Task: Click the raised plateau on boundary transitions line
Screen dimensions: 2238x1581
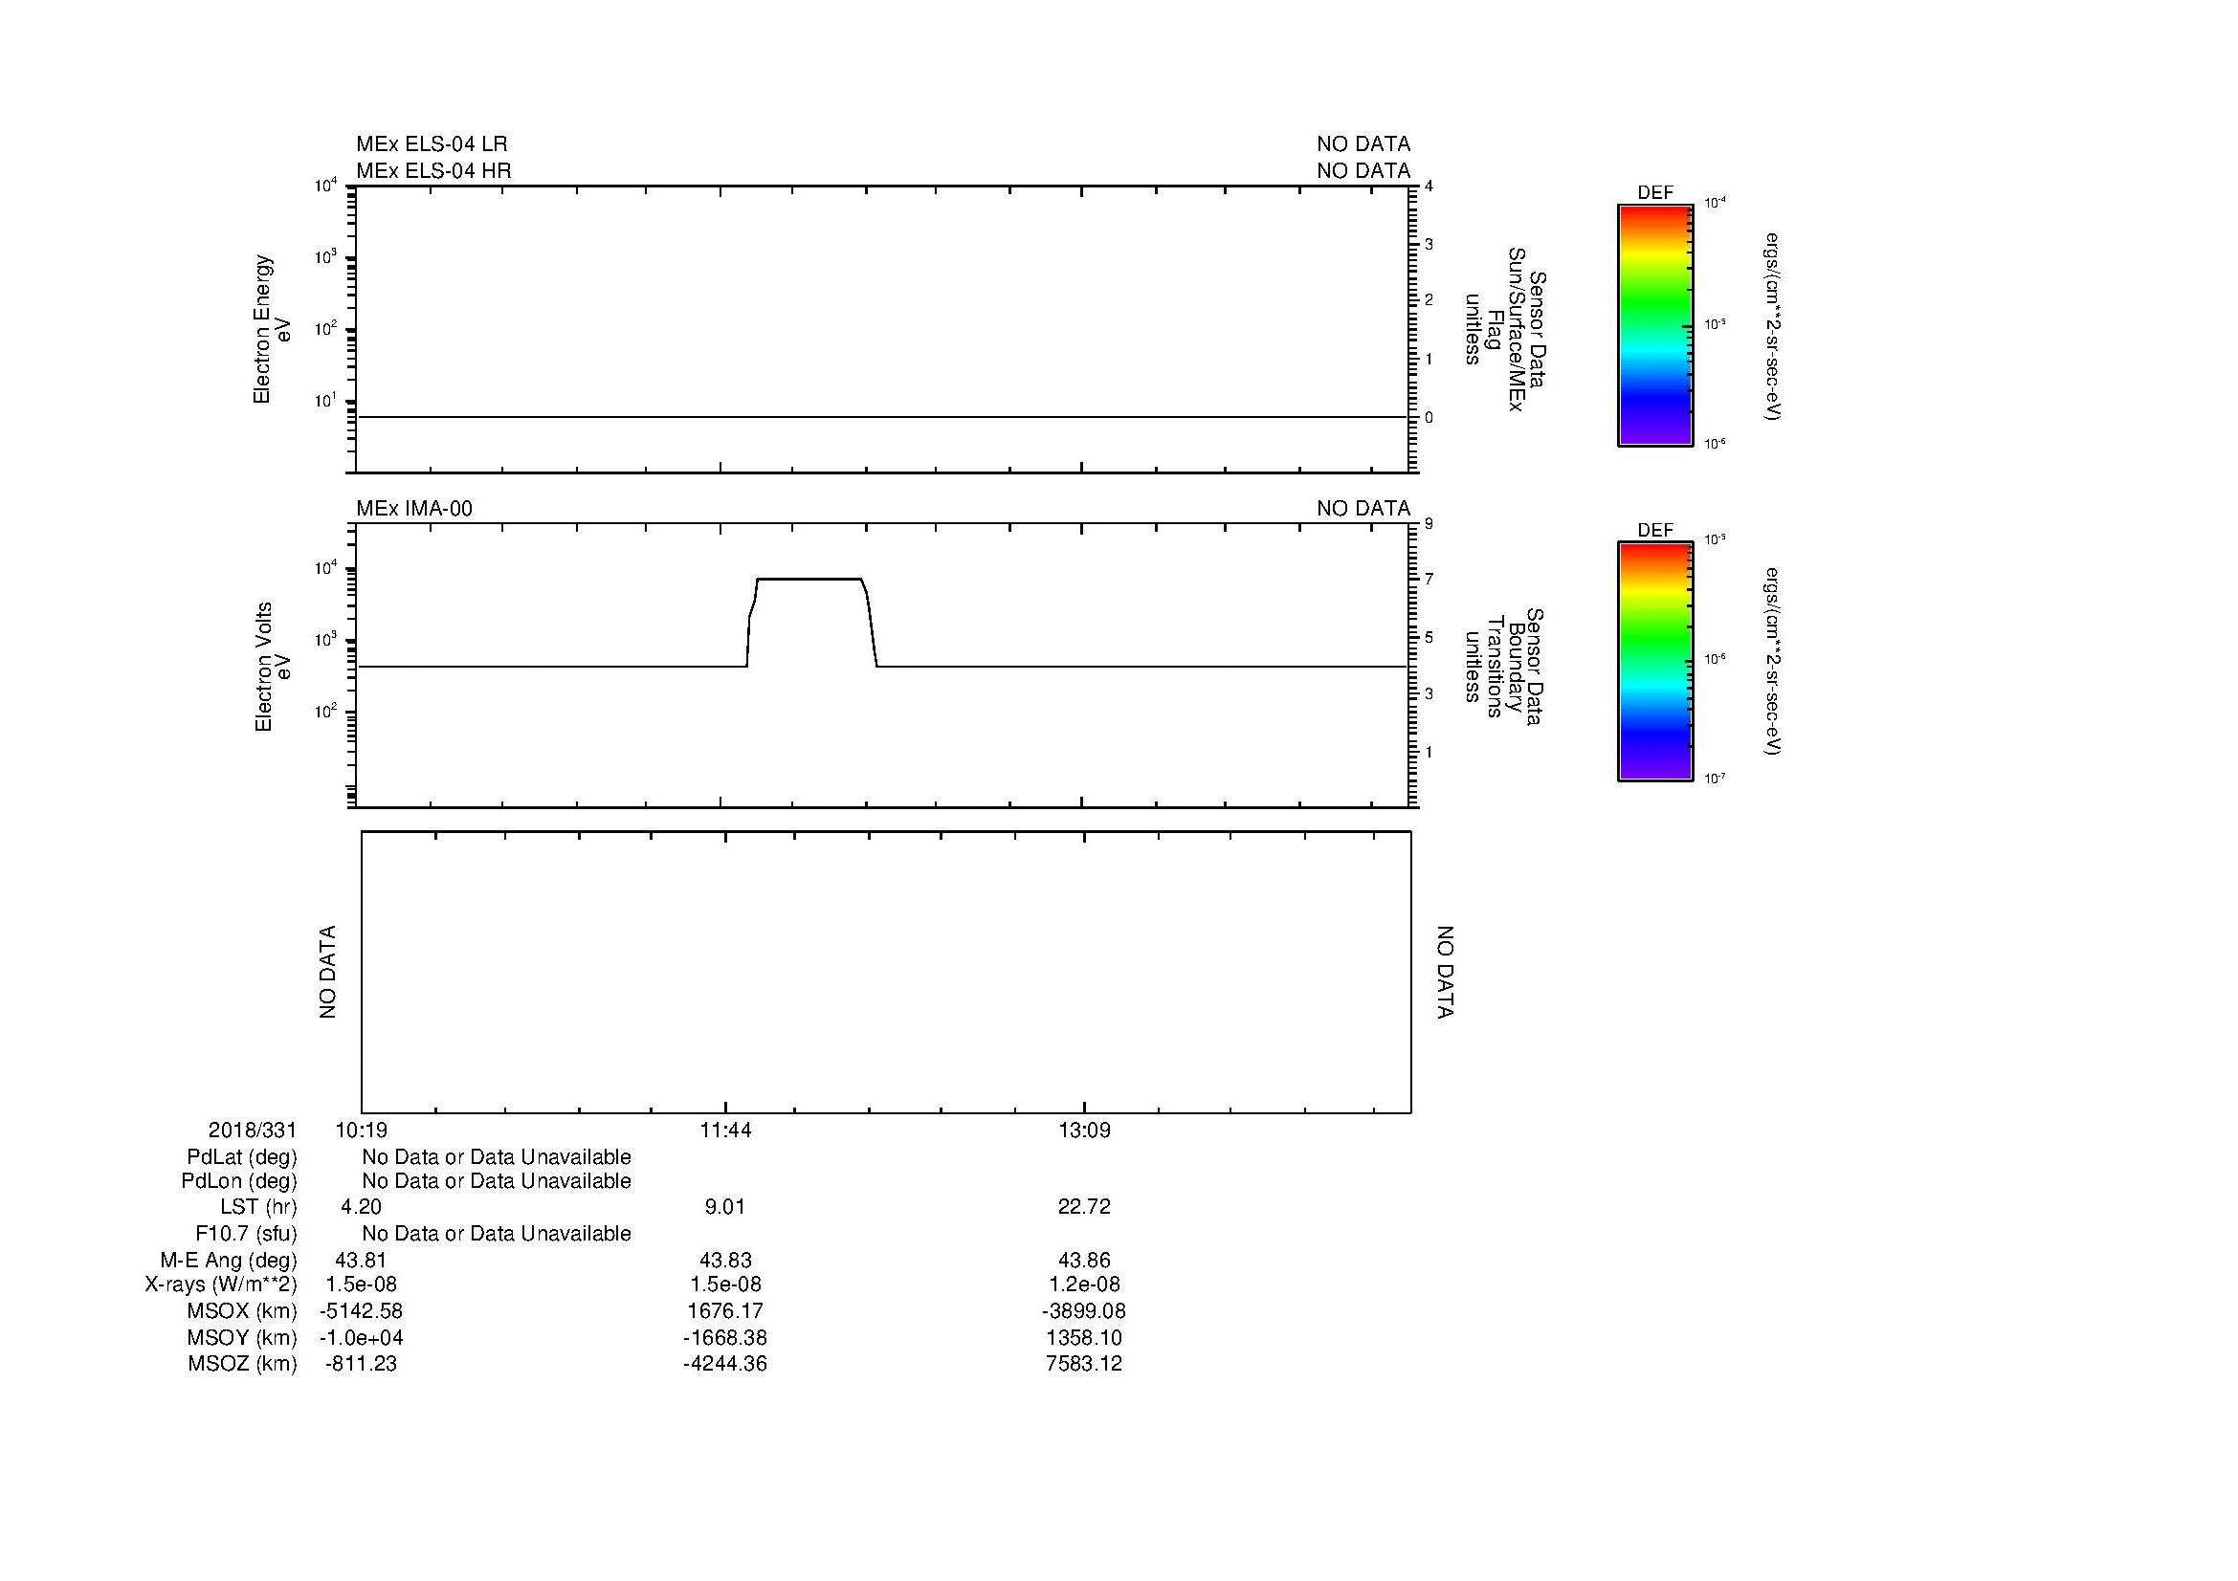Action: point(811,580)
